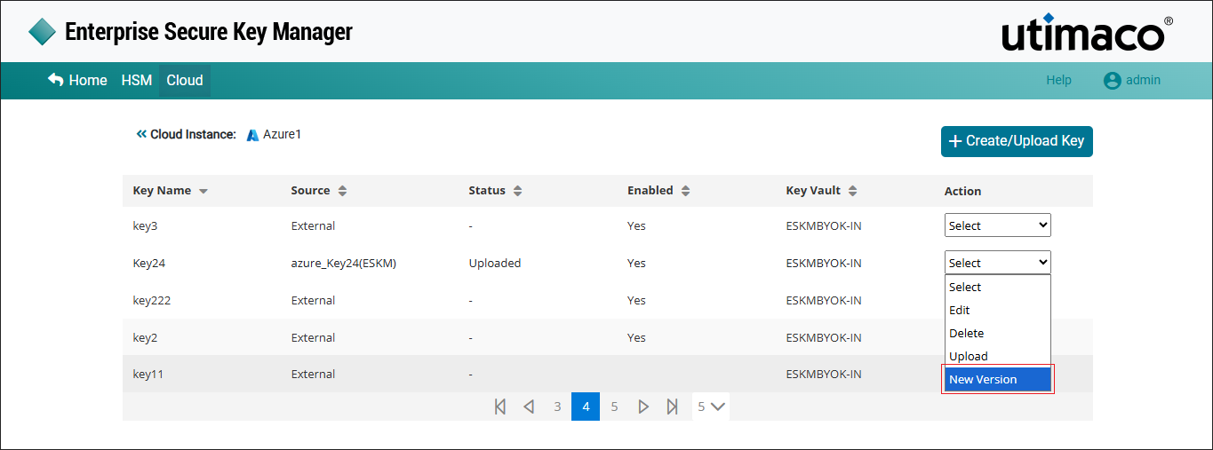Click the Home back-arrow icon
Image resolution: width=1213 pixels, height=450 pixels.
[56, 80]
